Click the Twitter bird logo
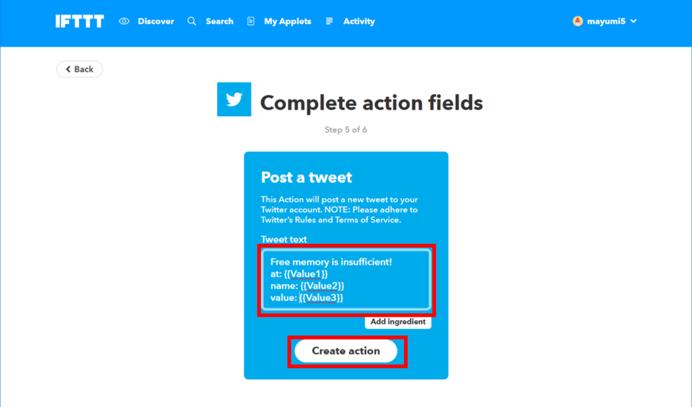 click(234, 99)
